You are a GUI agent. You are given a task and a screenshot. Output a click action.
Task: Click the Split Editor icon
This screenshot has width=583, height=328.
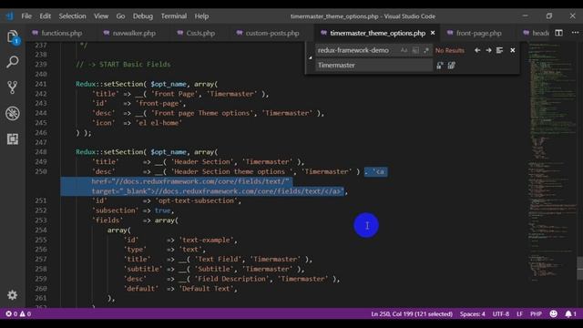pyautogui.click(x=558, y=33)
